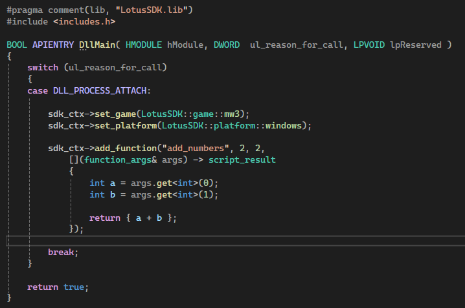Click the DllMain function name
The width and height of the screenshot is (465, 308).
pyautogui.click(x=97, y=45)
